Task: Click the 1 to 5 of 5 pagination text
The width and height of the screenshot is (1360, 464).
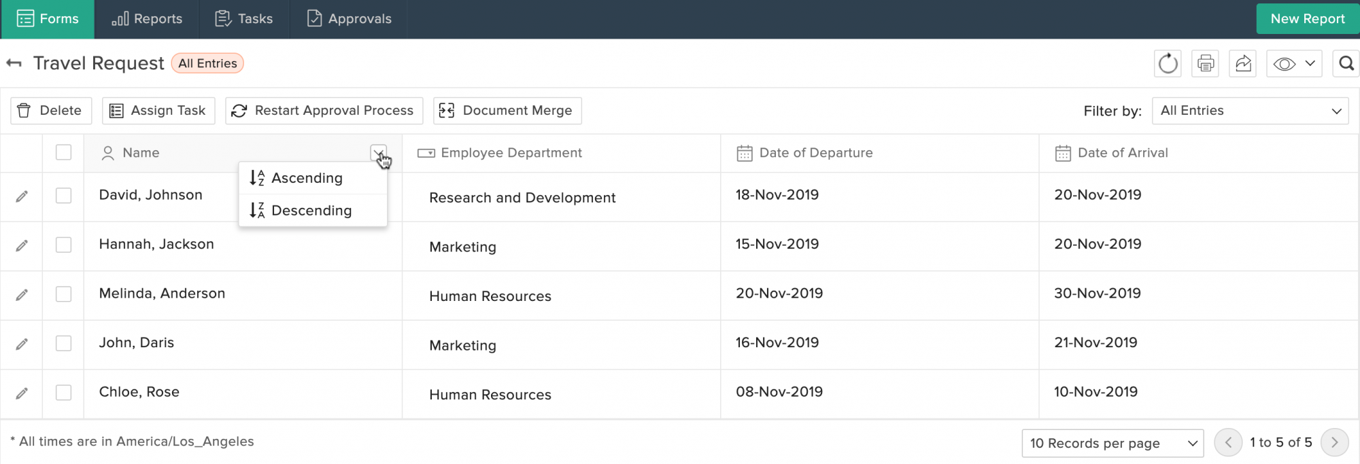Action: [x=1281, y=442]
